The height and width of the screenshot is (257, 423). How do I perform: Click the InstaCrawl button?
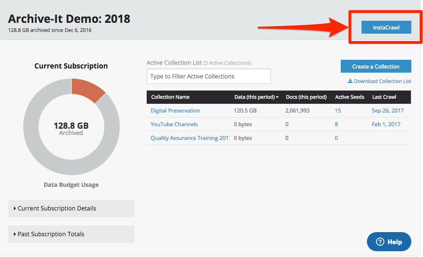(x=386, y=27)
